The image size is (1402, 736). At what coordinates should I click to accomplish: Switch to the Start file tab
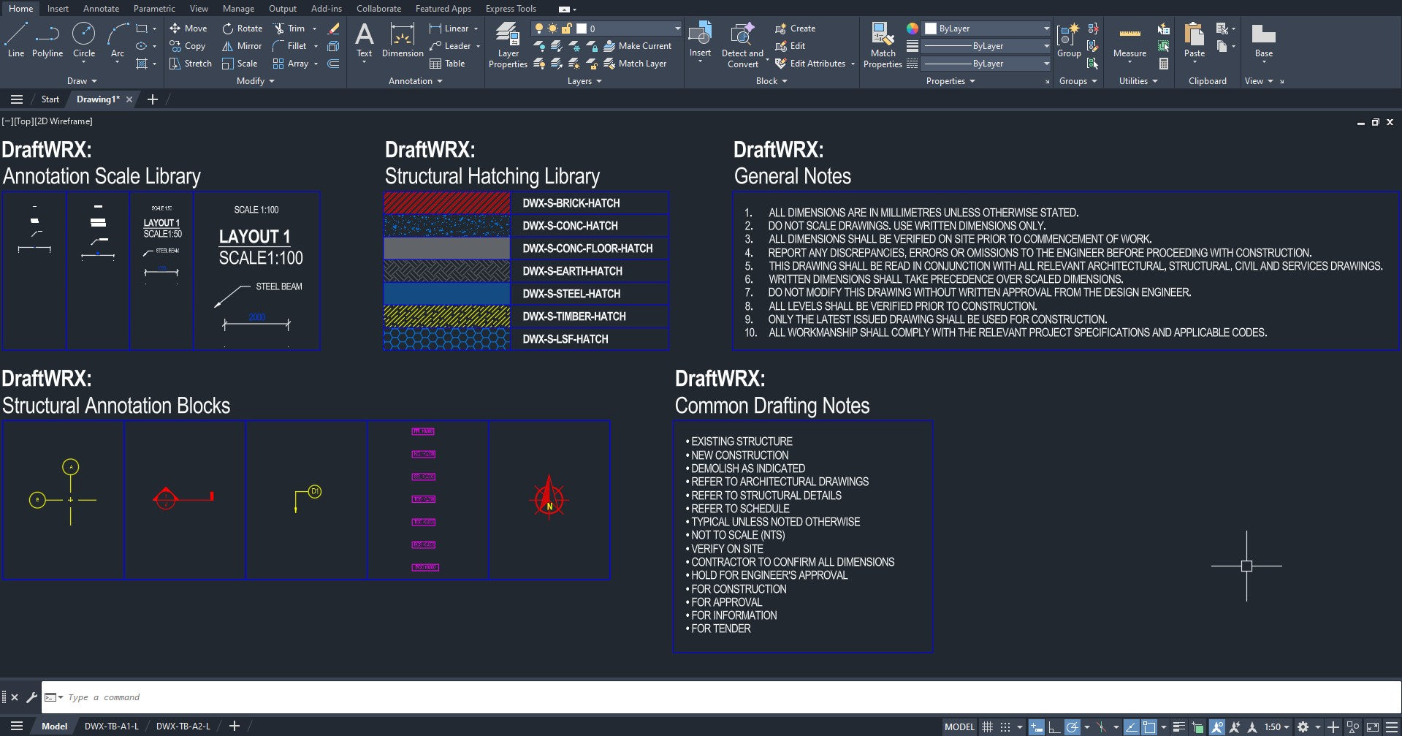pyautogui.click(x=50, y=99)
